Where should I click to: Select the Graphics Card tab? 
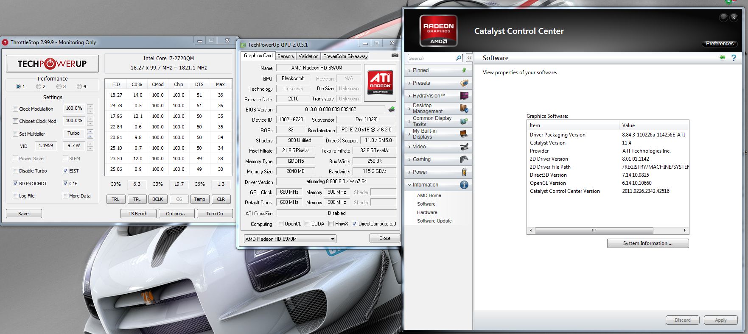[x=258, y=56]
